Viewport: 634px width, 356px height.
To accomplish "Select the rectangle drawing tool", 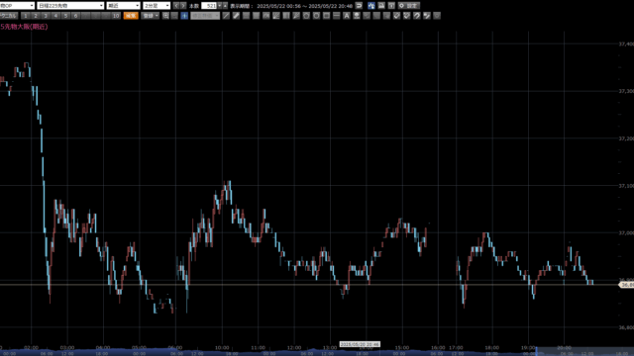I will click(326, 16).
